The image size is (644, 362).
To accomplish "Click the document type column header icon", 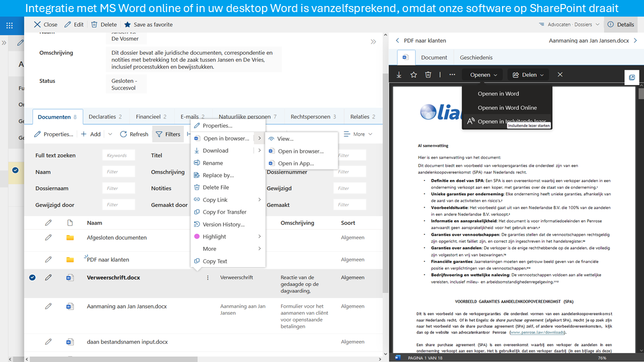I will [x=70, y=223].
